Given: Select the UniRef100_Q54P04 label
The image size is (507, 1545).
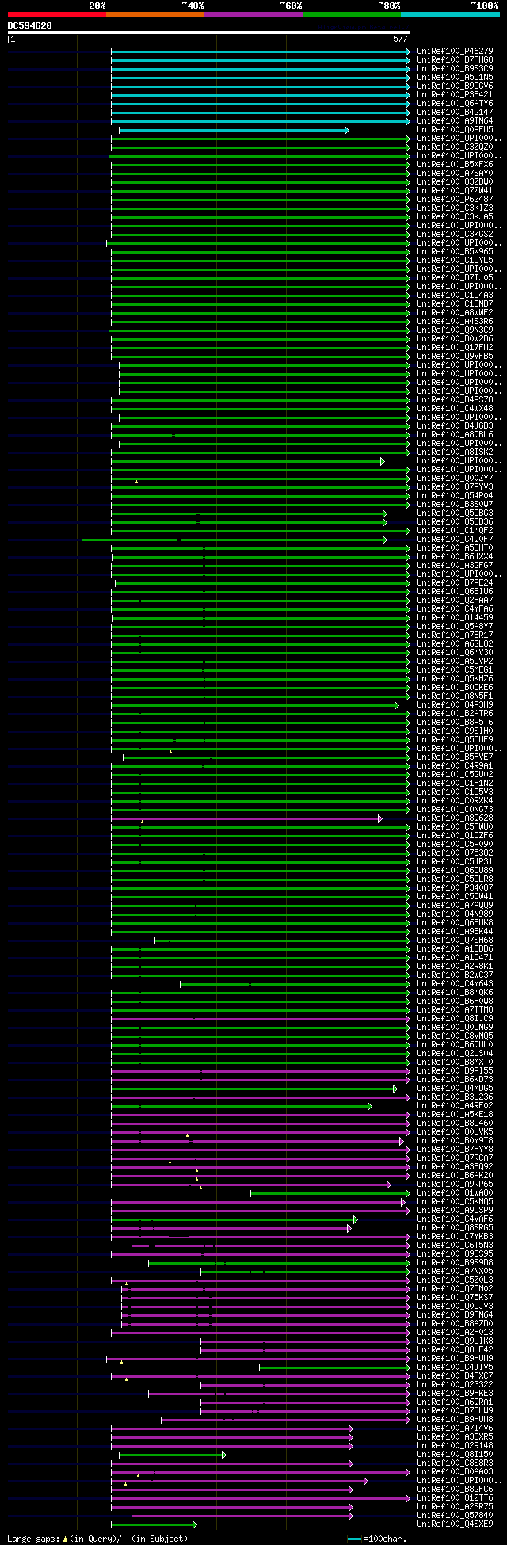Looking at the screenshot, I should (455, 495).
